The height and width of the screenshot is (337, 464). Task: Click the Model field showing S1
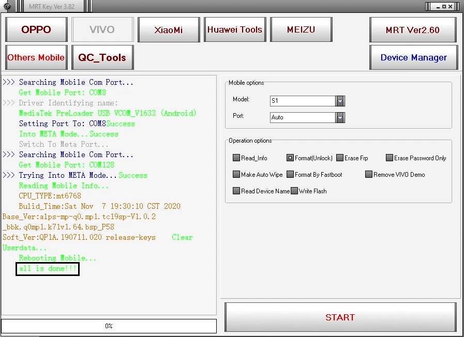point(303,101)
